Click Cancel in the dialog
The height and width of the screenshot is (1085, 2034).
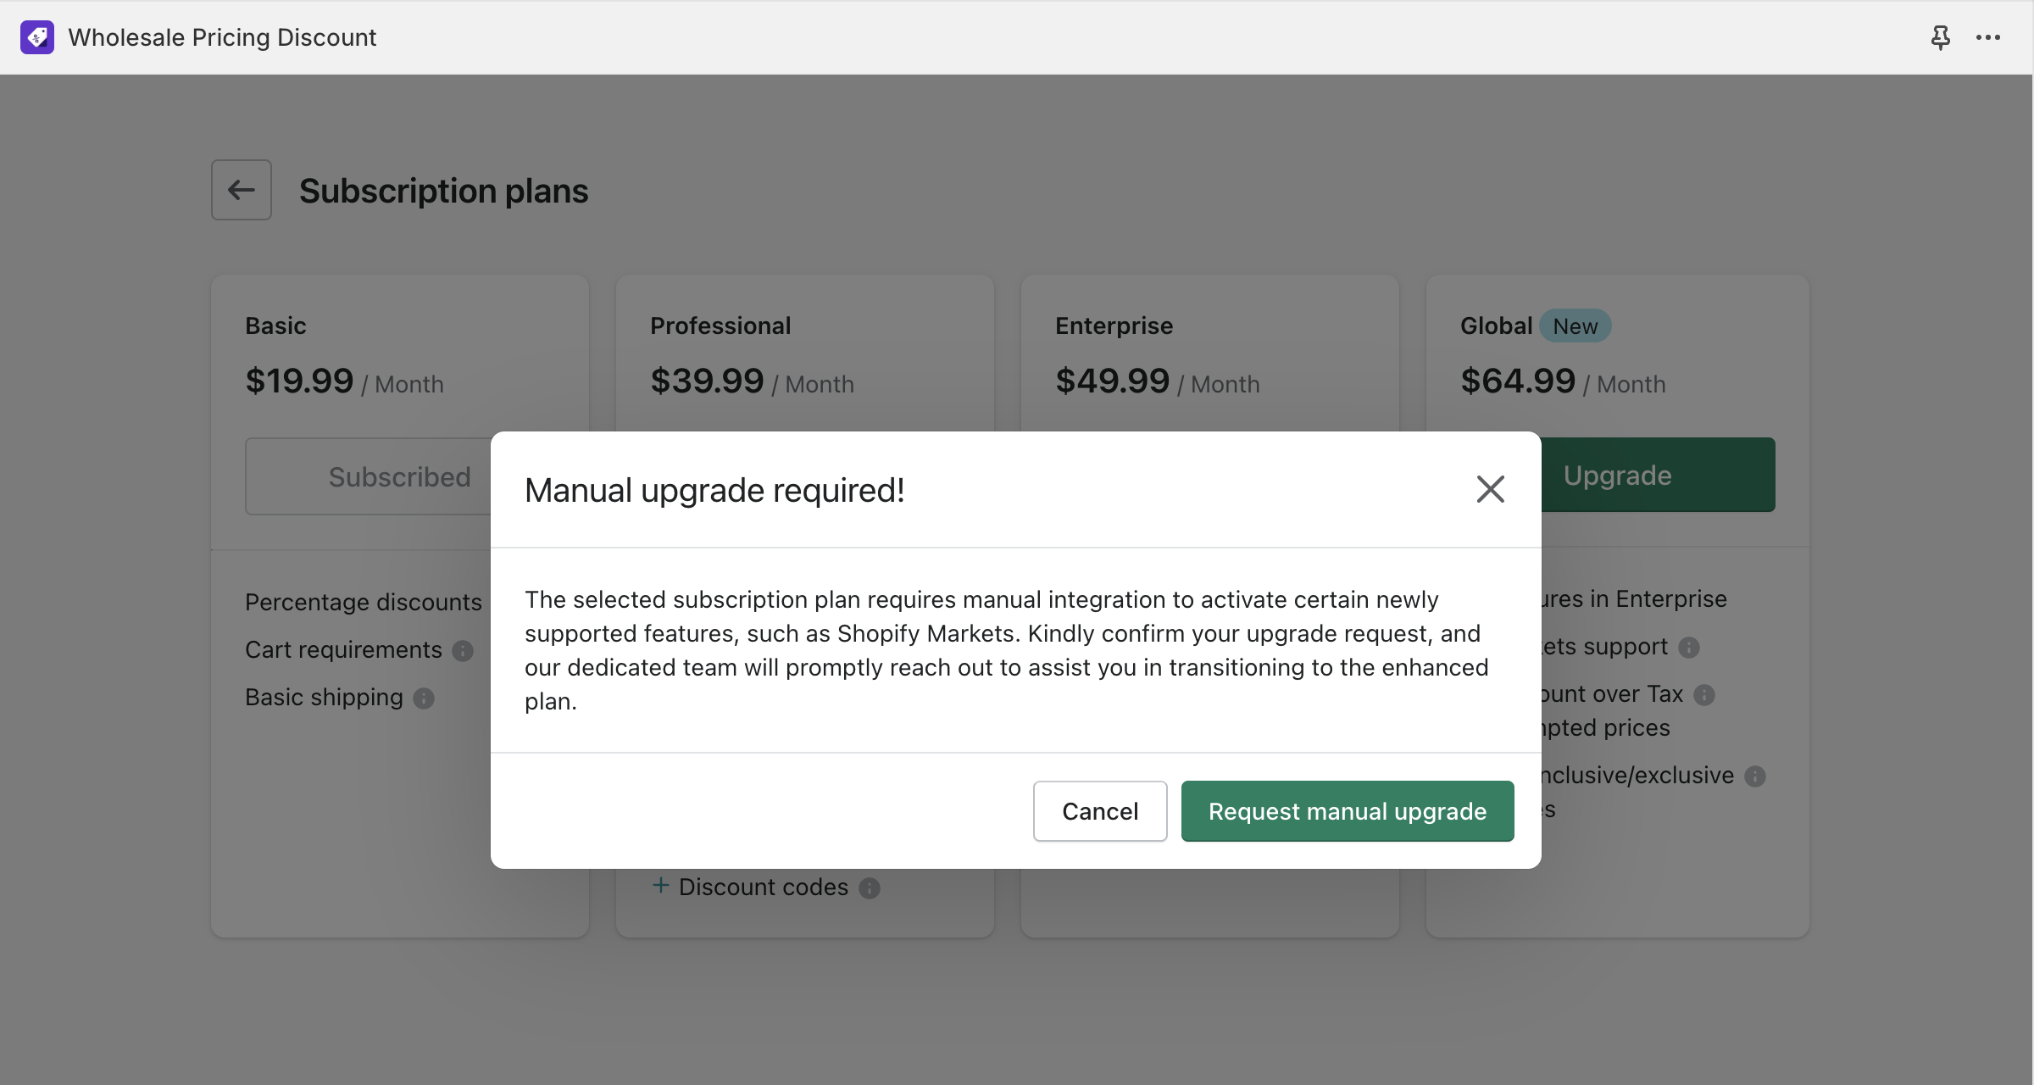click(1099, 811)
